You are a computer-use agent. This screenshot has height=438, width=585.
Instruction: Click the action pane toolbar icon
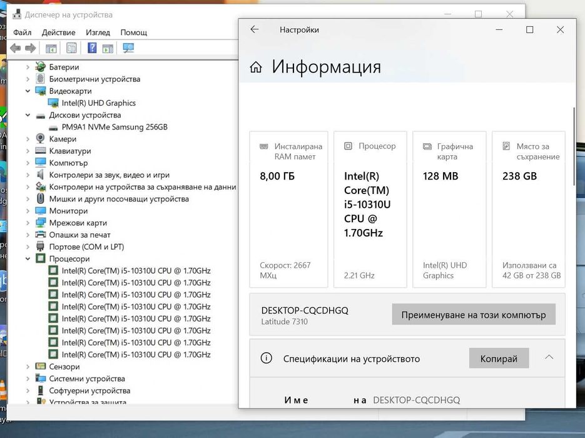(108, 48)
